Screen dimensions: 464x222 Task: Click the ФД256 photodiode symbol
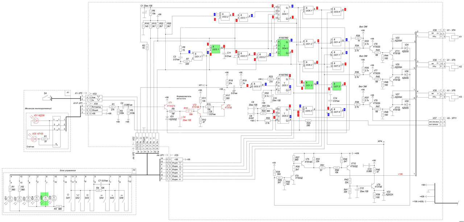click(36, 121)
